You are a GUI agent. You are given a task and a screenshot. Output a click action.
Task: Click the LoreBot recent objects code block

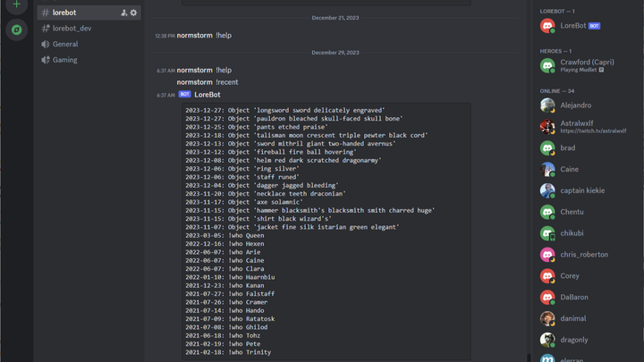(x=326, y=232)
